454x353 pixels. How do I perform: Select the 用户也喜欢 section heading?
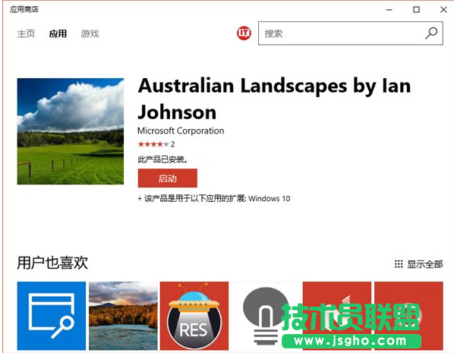[x=52, y=263]
